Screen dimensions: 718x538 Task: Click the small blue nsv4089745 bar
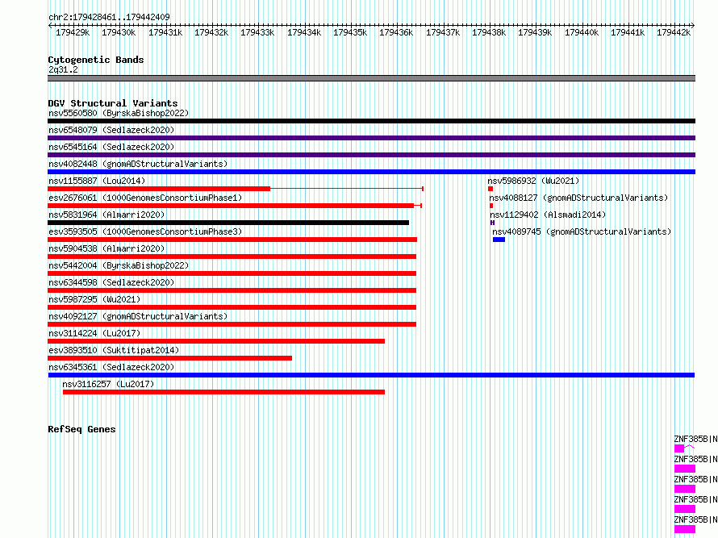tap(499, 240)
